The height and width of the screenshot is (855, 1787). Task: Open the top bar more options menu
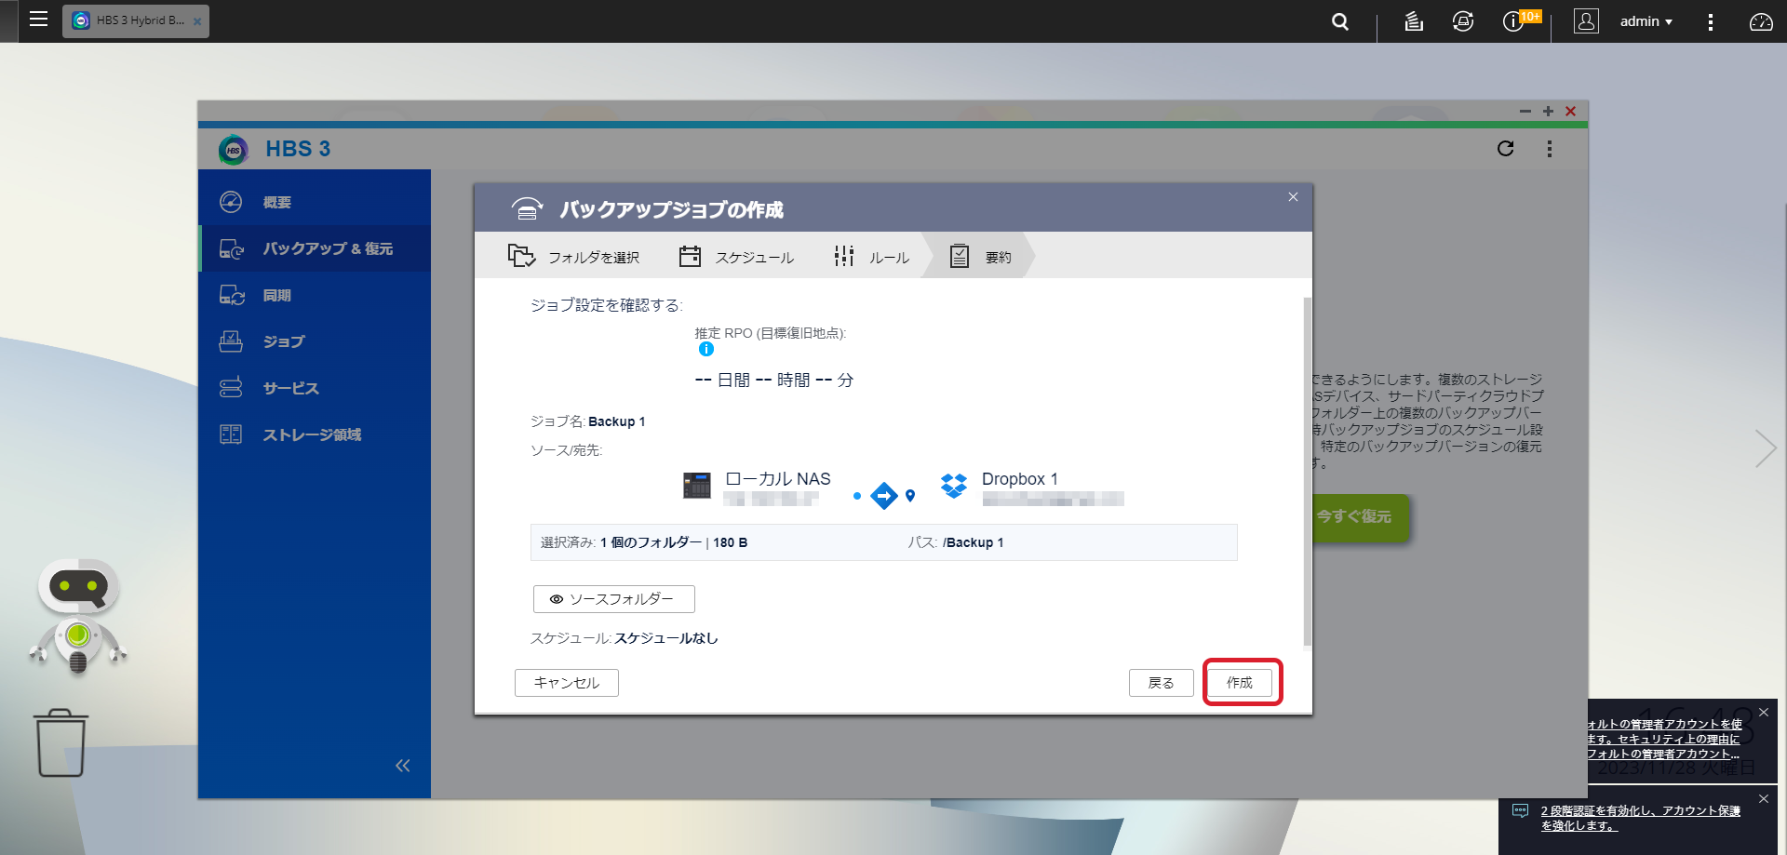pyautogui.click(x=1710, y=21)
